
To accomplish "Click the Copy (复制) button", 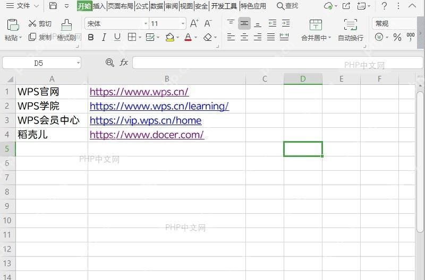I will [x=40, y=37].
